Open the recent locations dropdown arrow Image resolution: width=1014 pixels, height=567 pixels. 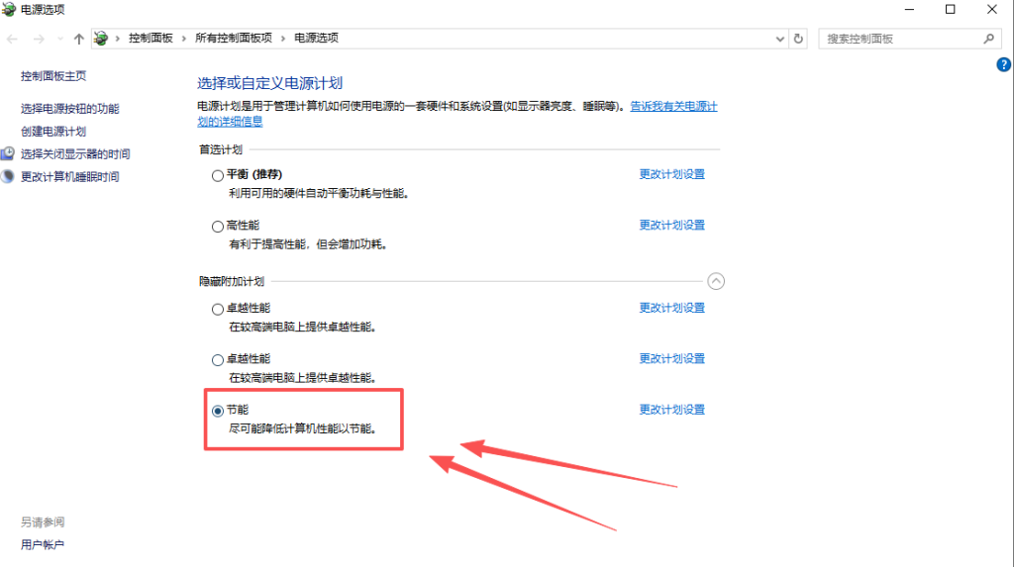coord(59,39)
